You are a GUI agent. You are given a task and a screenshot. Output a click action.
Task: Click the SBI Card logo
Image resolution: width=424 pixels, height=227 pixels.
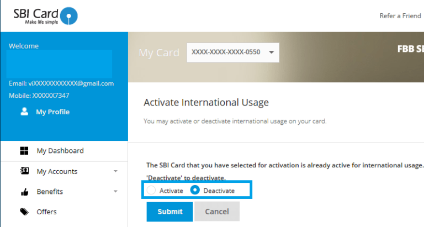tap(45, 15)
